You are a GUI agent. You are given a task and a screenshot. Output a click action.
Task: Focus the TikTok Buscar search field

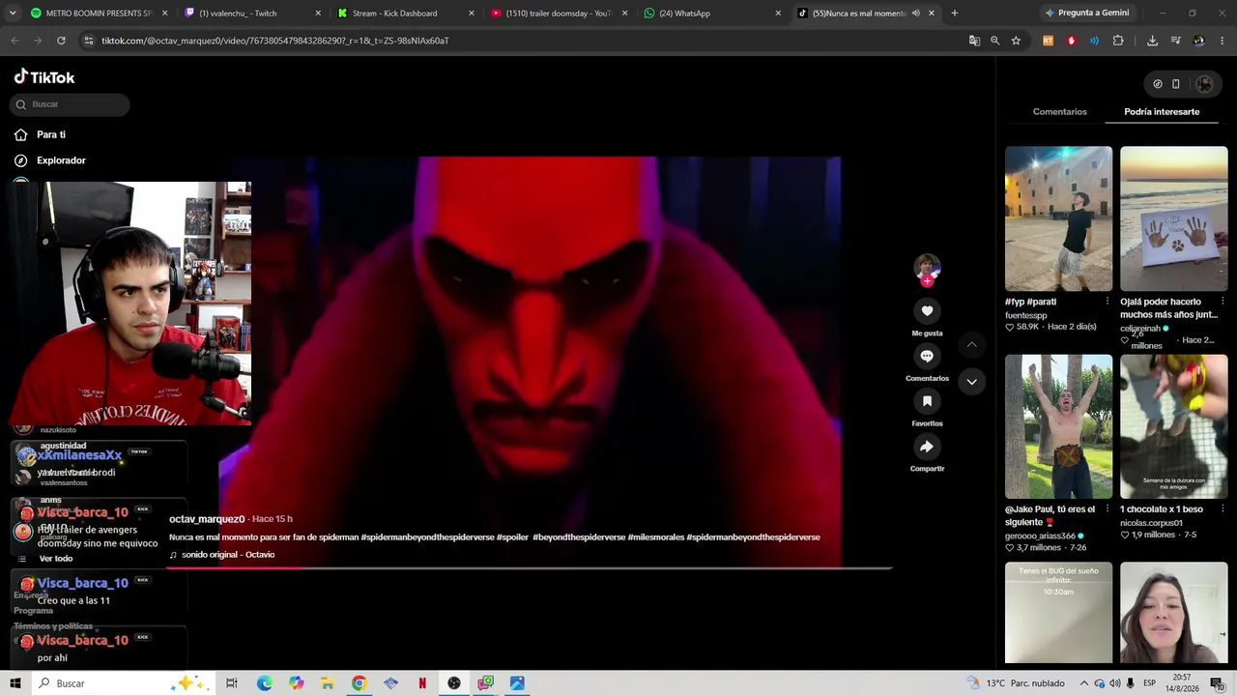coord(71,104)
